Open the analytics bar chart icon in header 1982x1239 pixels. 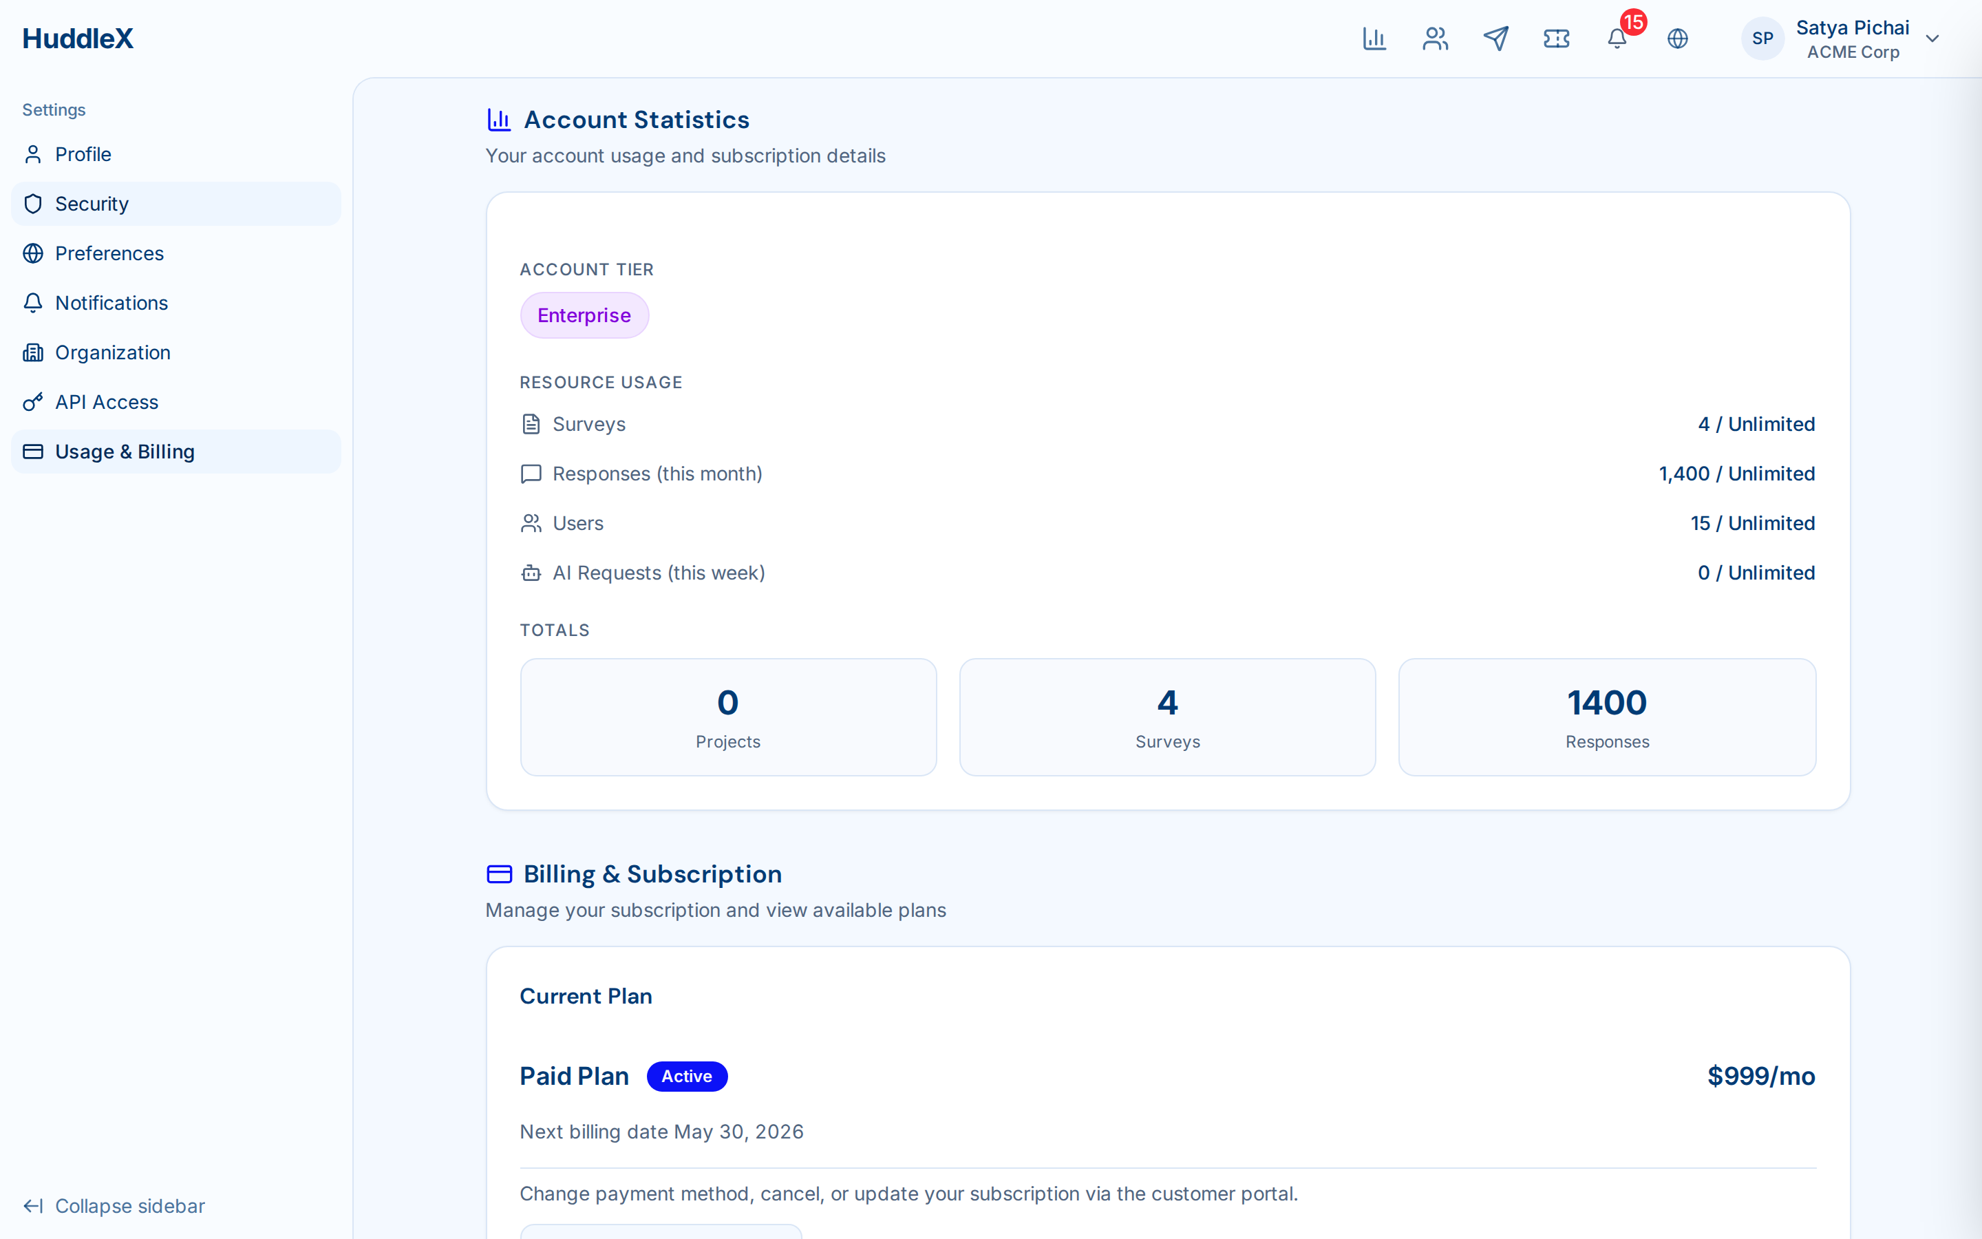click(1374, 39)
